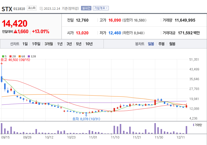Select the 1일 line chart period
Screen dimensions: 207x145
tap(25, 44)
